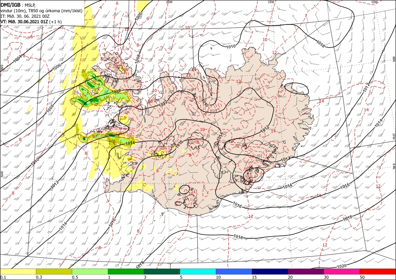Click the '0.5' legend value label
The image size is (396, 280).
point(74,277)
